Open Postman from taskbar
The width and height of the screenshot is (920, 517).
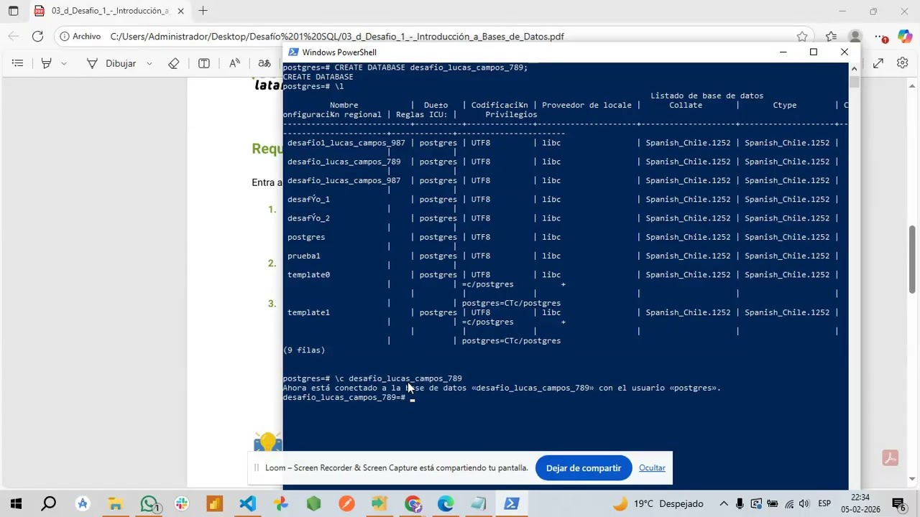[x=346, y=504]
